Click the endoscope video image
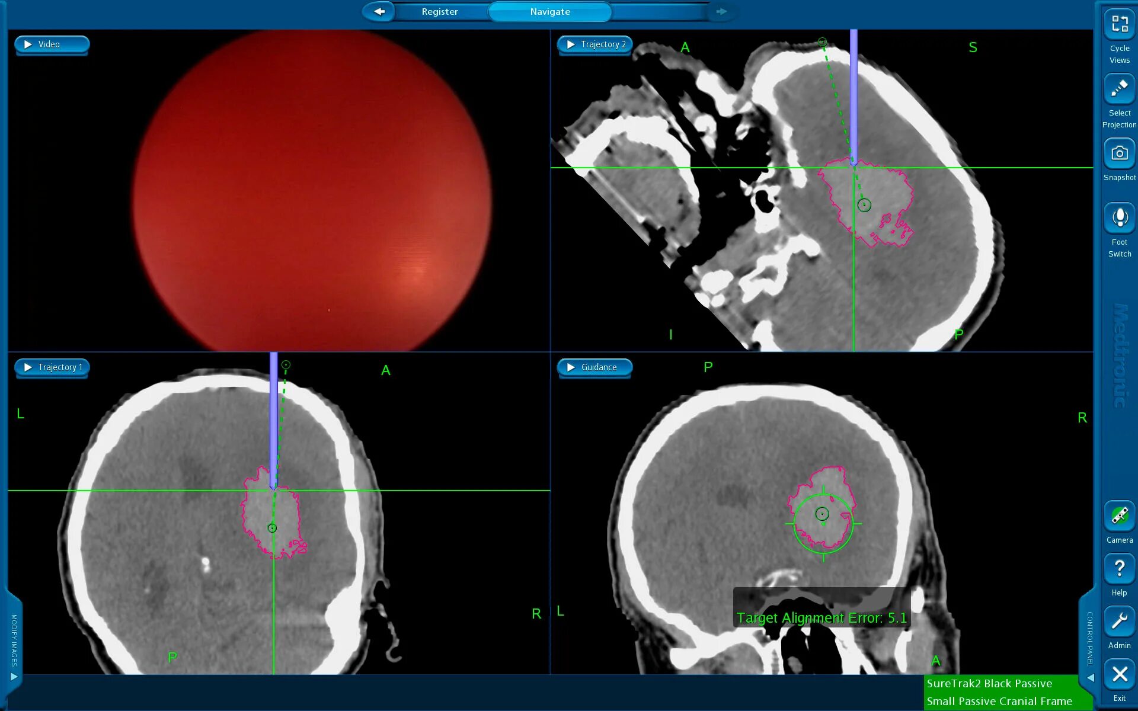This screenshot has height=711, width=1138. point(312,191)
